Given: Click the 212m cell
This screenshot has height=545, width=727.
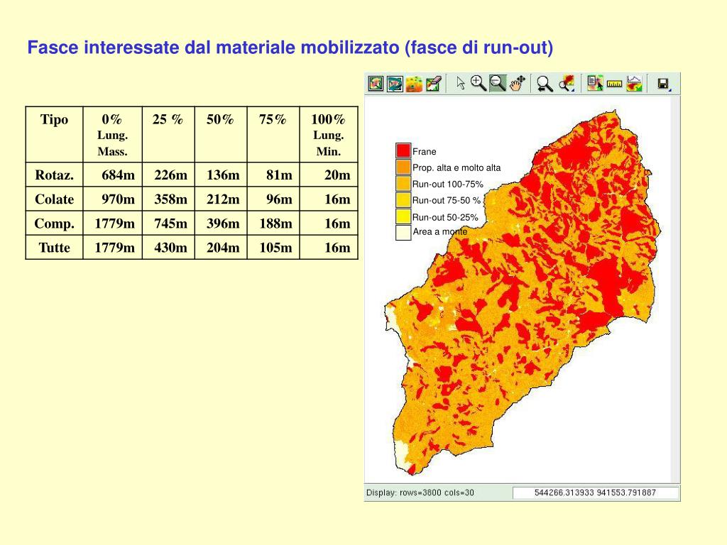Looking at the screenshot, I should pyautogui.click(x=221, y=199).
